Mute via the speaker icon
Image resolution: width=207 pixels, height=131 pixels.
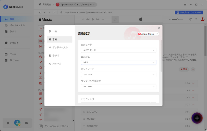click(170, 19)
